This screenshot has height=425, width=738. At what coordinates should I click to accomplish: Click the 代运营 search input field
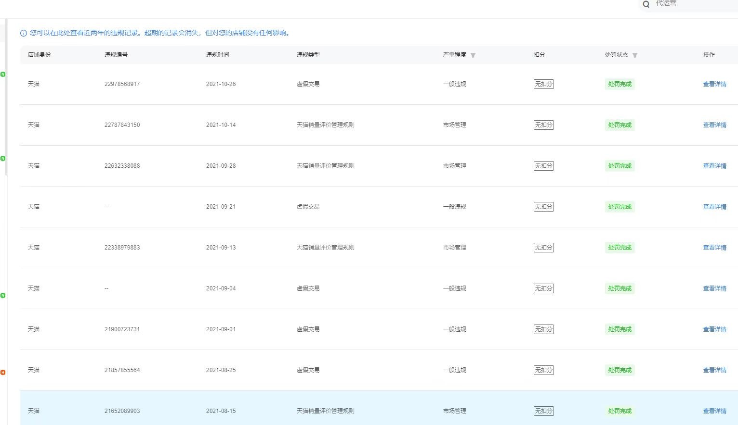point(694,4)
